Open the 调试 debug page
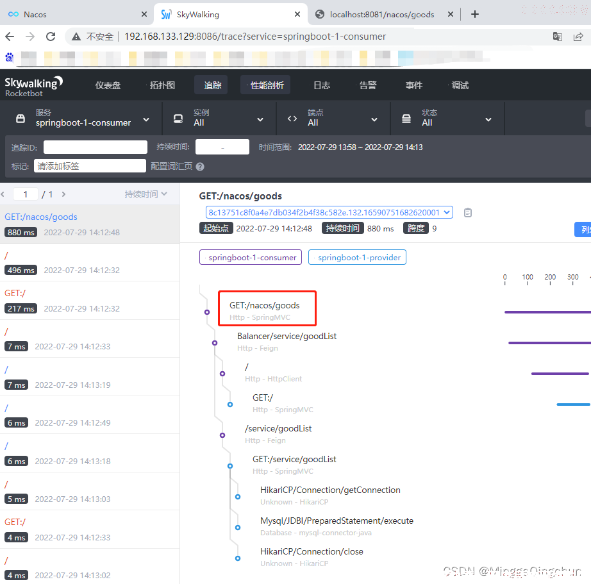 pyautogui.click(x=460, y=85)
